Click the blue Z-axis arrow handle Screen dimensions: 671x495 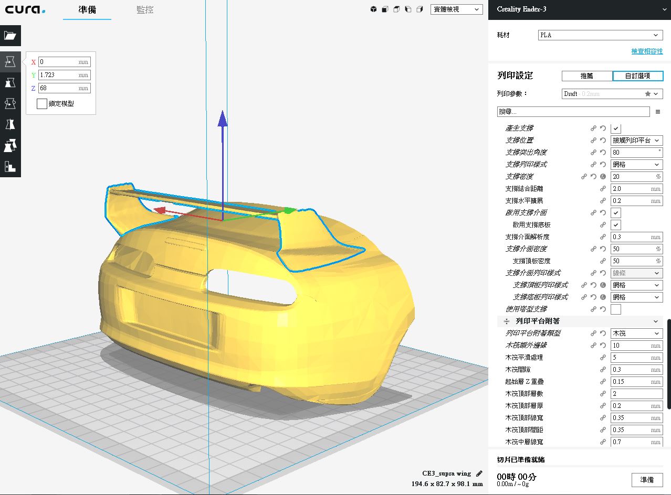click(223, 120)
